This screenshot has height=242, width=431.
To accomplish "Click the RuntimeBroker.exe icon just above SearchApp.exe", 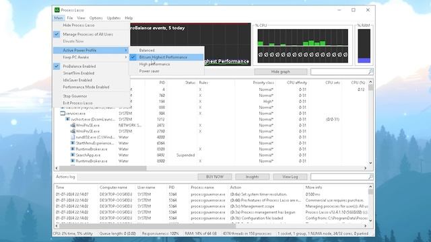I will click(73, 149).
